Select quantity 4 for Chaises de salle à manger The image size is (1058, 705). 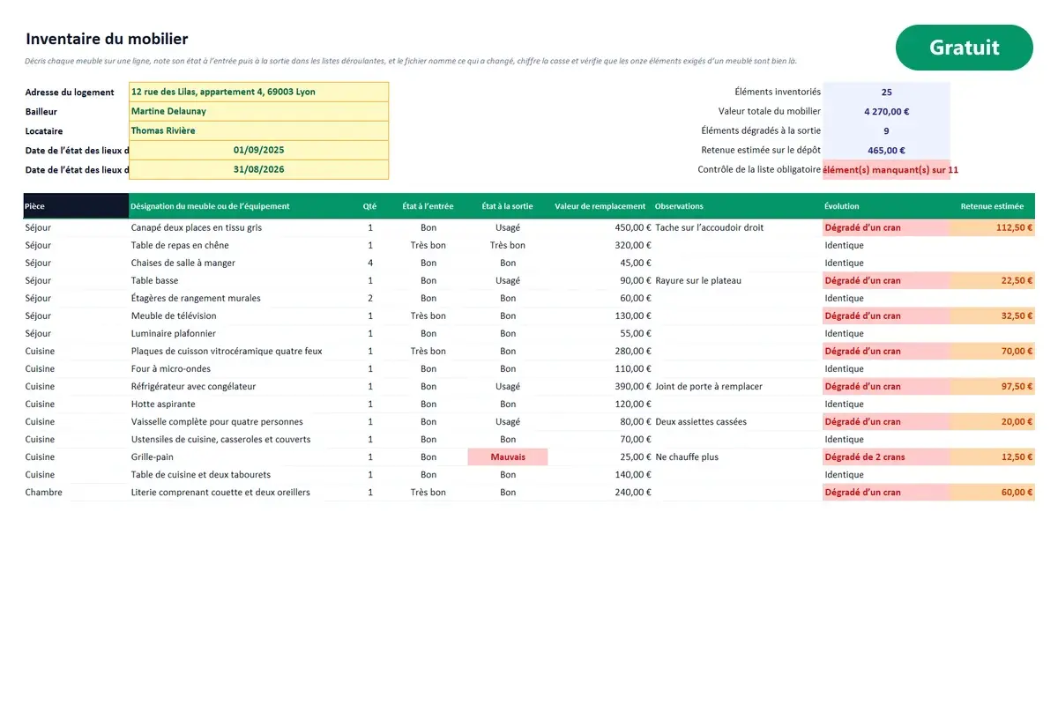(370, 263)
